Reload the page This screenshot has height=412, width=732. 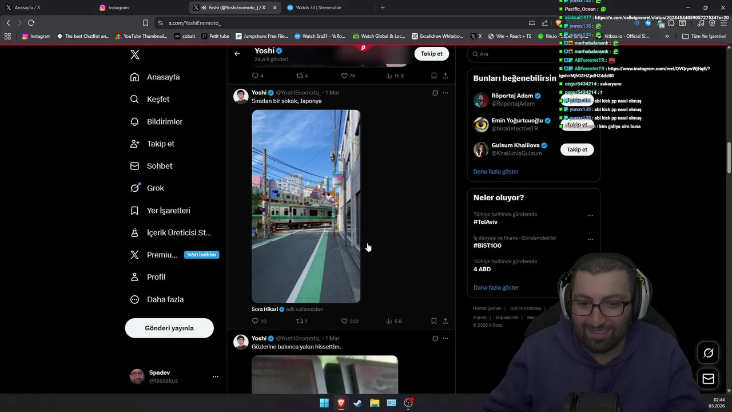click(x=31, y=22)
